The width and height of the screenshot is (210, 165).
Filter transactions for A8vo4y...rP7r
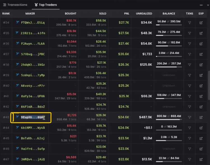(190, 86)
